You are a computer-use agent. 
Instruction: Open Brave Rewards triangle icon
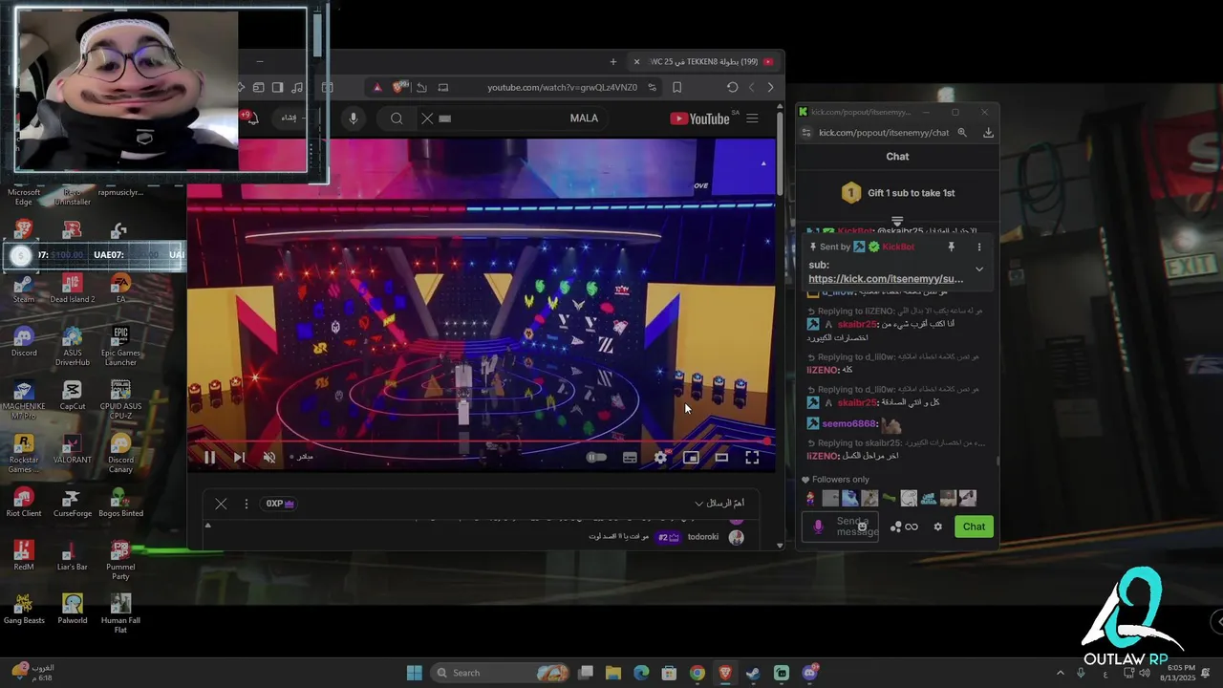tap(377, 88)
